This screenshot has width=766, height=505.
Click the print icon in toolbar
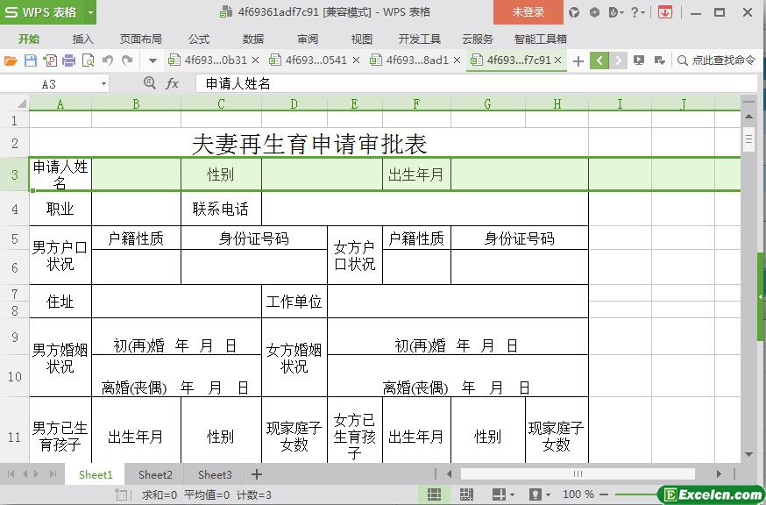pyautogui.click(x=68, y=60)
